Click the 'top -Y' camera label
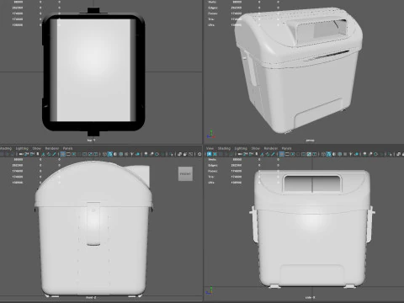Viewport: 404px width, 303px height. click(91, 140)
